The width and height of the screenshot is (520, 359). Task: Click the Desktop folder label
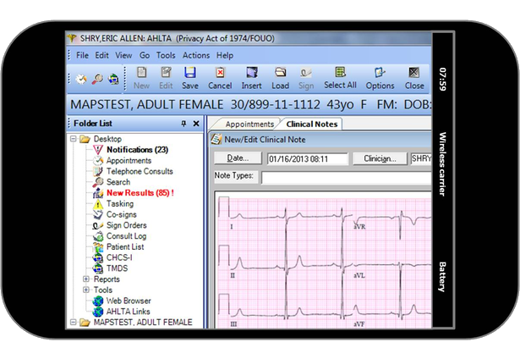click(x=107, y=139)
